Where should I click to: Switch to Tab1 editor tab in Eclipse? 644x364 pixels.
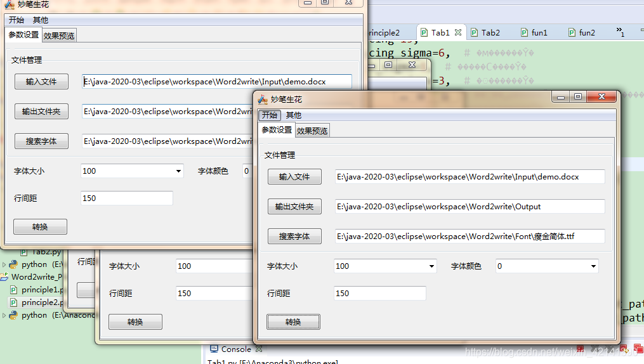(x=440, y=32)
